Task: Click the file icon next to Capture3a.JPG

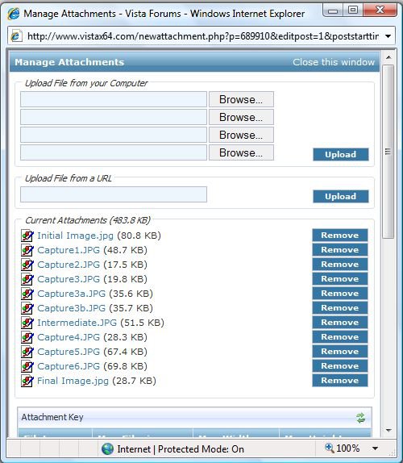Action: 27,294
